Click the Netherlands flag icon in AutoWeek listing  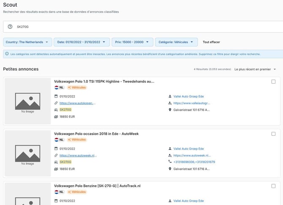click(x=57, y=139)
